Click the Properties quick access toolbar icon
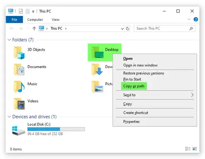Viewport: 205px width, 159px height. (21, 11)
